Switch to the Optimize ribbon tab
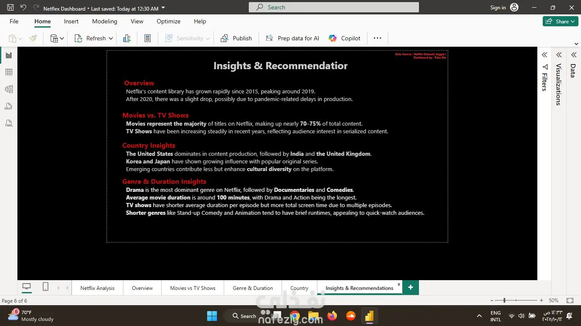 pyautogui.click(x=168, y=21)
